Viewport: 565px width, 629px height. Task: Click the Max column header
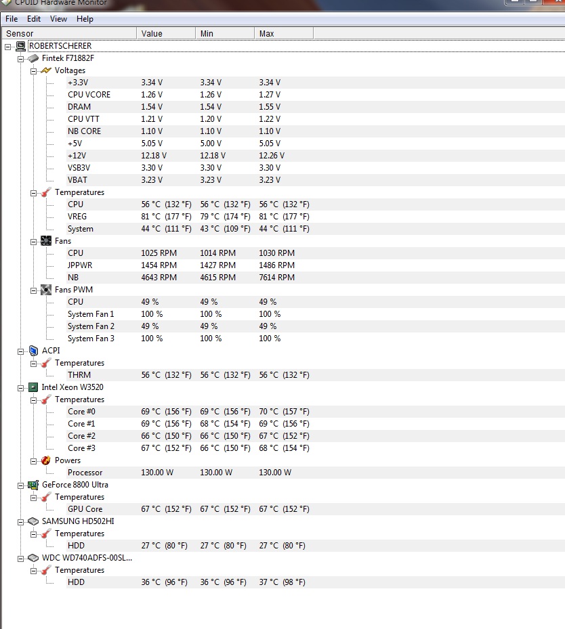pyautogui.click(x=284, y=34)
